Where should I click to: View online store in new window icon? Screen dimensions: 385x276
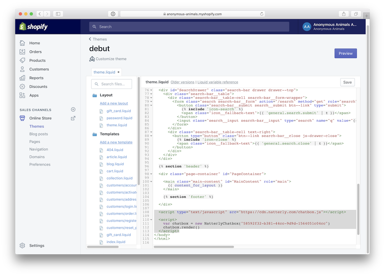tap(73, 118)
